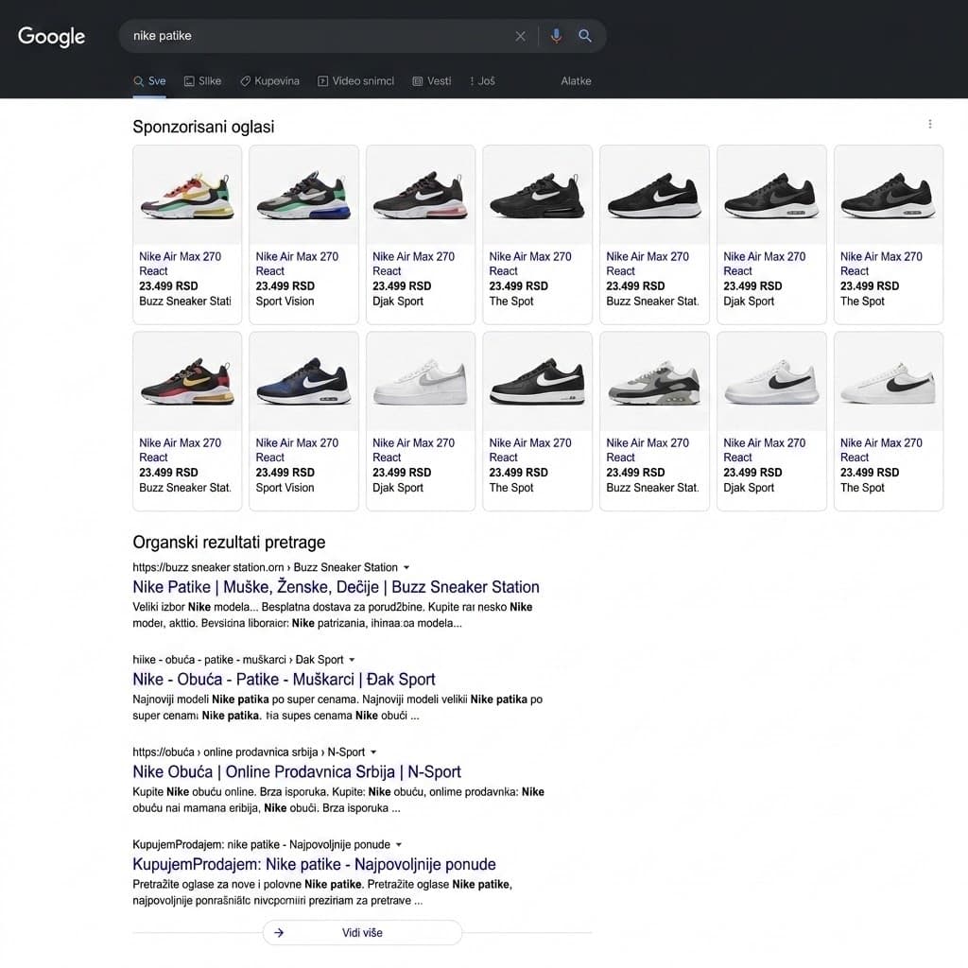
Task: Open Nike Obuća Online Prodavnica N-Sport result
Action: coord(297,771)
